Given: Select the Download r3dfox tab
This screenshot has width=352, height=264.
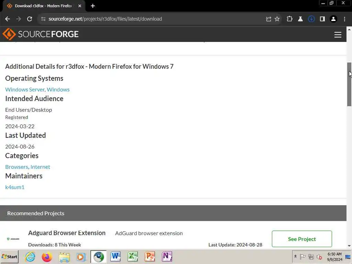Looking at the screenshot, I should click(x=44, y=6).
